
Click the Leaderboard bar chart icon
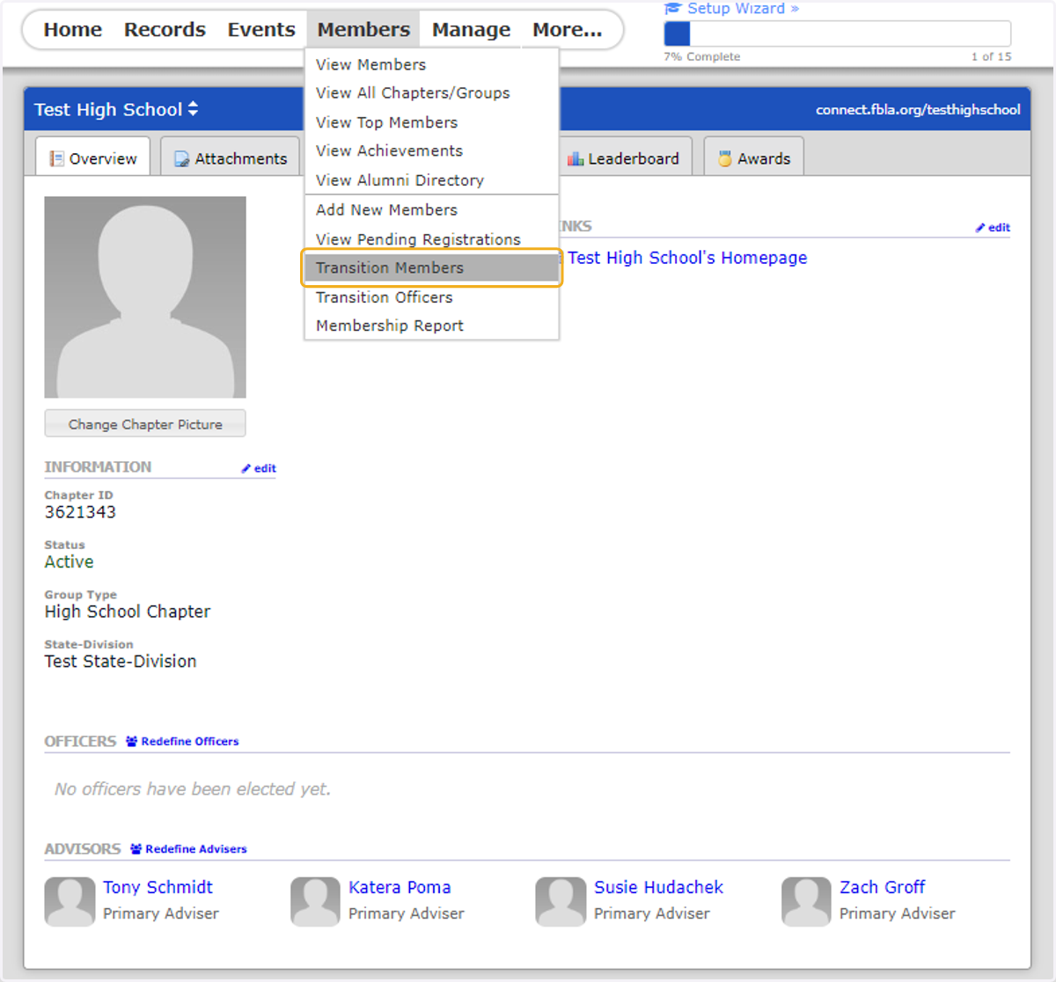click(x=576, y=159)
